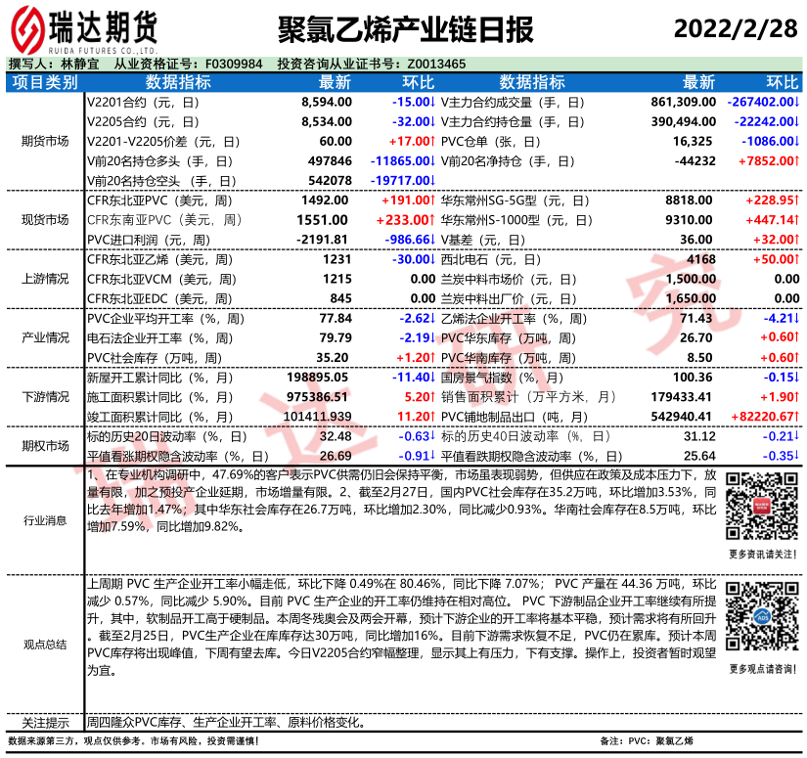Screen dimensions: 807x758
Task: Click the 更多观点请咨询！ caption
Action: click(x=760, y=668)
